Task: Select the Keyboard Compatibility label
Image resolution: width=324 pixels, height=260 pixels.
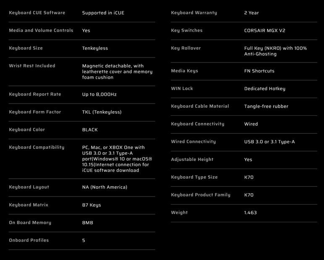Action: coord(37,148)
